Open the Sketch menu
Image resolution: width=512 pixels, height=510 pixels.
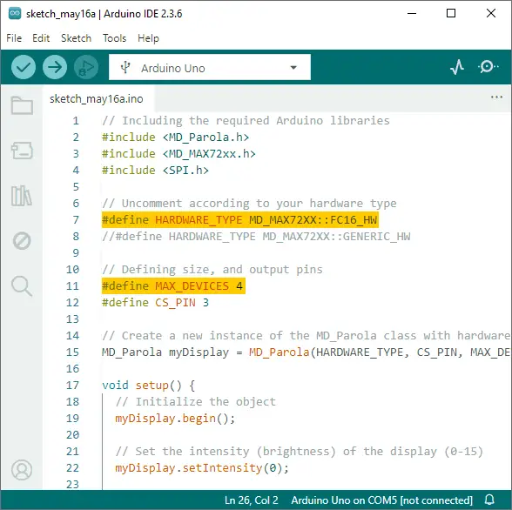coord(76,38)
